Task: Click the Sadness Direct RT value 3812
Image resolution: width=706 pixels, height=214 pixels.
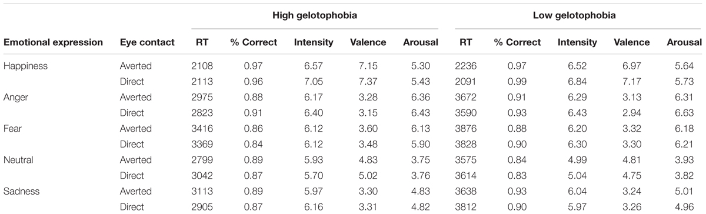Action: [467, 203]
